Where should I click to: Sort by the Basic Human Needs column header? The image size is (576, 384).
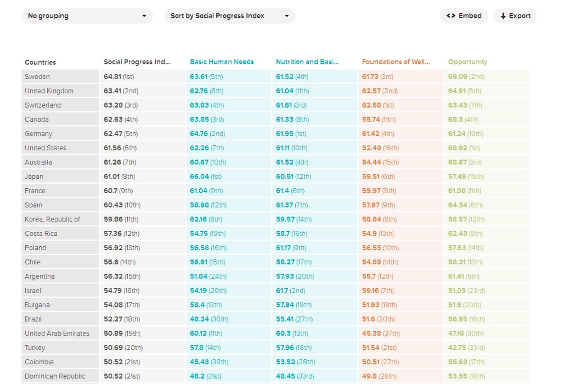(222, 62)
